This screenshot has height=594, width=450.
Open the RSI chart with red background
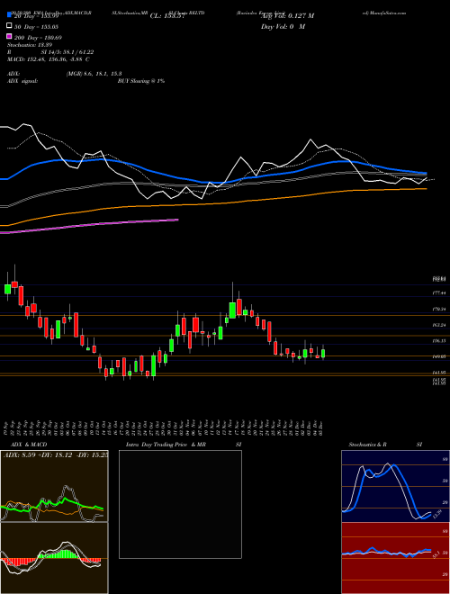[395, 558]
